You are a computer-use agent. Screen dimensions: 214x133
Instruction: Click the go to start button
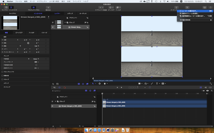pos(117,88)
